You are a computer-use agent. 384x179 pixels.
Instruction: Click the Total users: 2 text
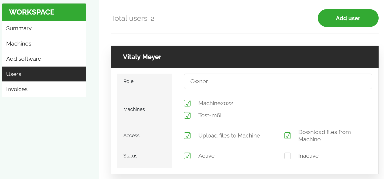[x=133, y=18]
